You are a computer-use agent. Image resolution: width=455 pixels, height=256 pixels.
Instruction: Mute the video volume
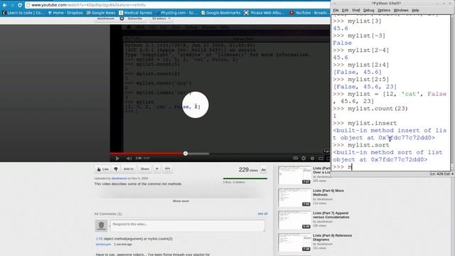(129, 158)
